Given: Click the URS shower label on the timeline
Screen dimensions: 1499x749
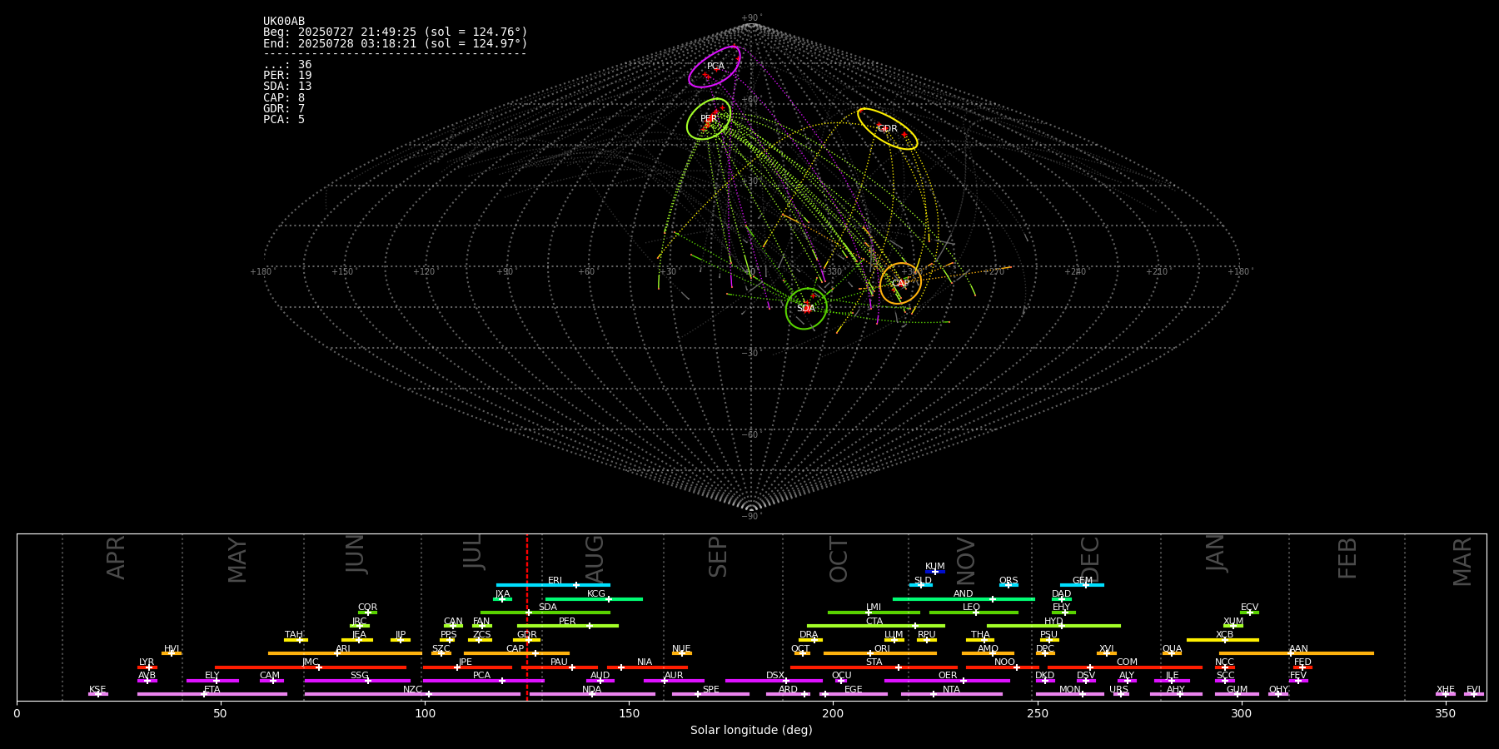Looking at the screenshot, I should pos(1118,690).
